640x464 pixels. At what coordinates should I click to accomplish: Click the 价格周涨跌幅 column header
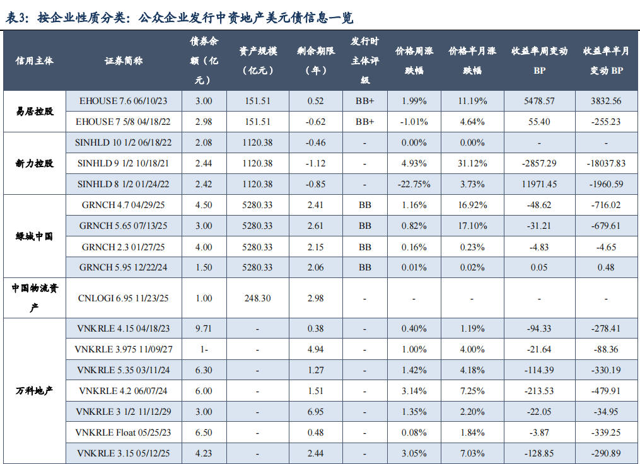click(414, 61)
